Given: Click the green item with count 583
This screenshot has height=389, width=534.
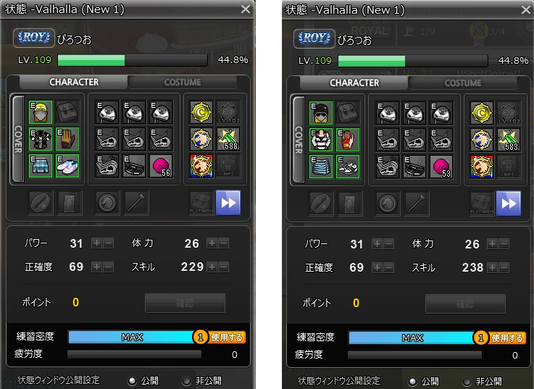Looking at the screenshot, I should point(509,140).
